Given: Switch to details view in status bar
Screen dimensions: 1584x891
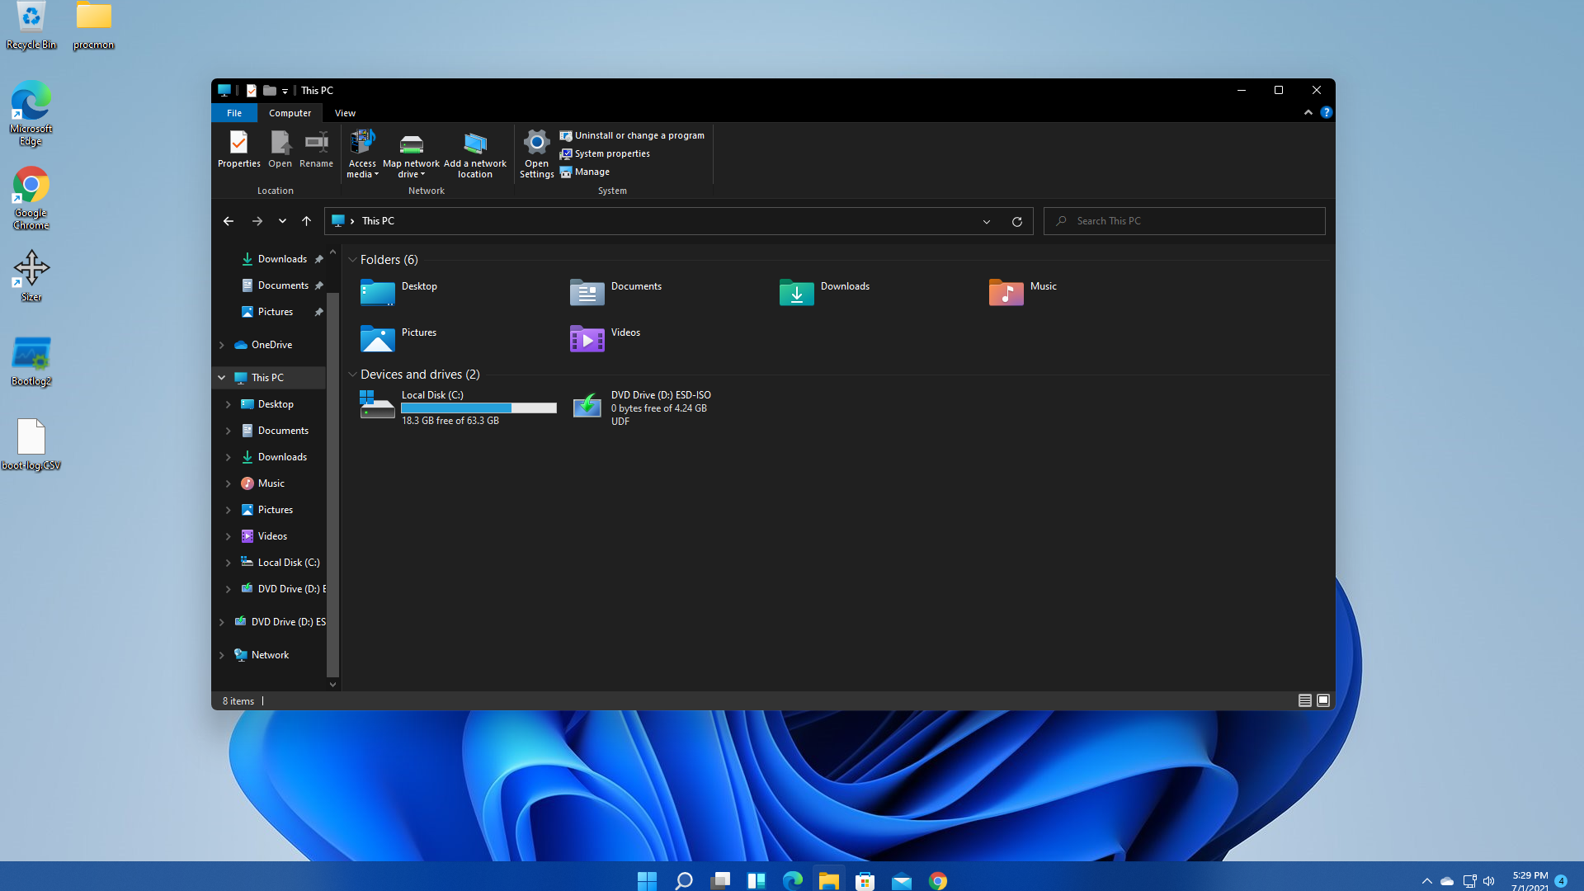Looking at the screenshot, I should click(1305, 700).
